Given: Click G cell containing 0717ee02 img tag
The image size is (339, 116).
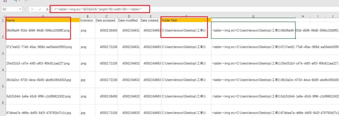Looking at the screenshot, I should point(253,47).
